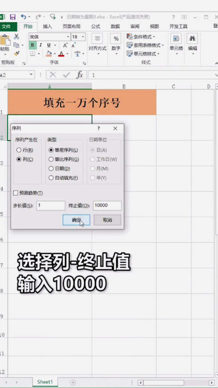Switch to the 视图 View tab

[154, 26]
